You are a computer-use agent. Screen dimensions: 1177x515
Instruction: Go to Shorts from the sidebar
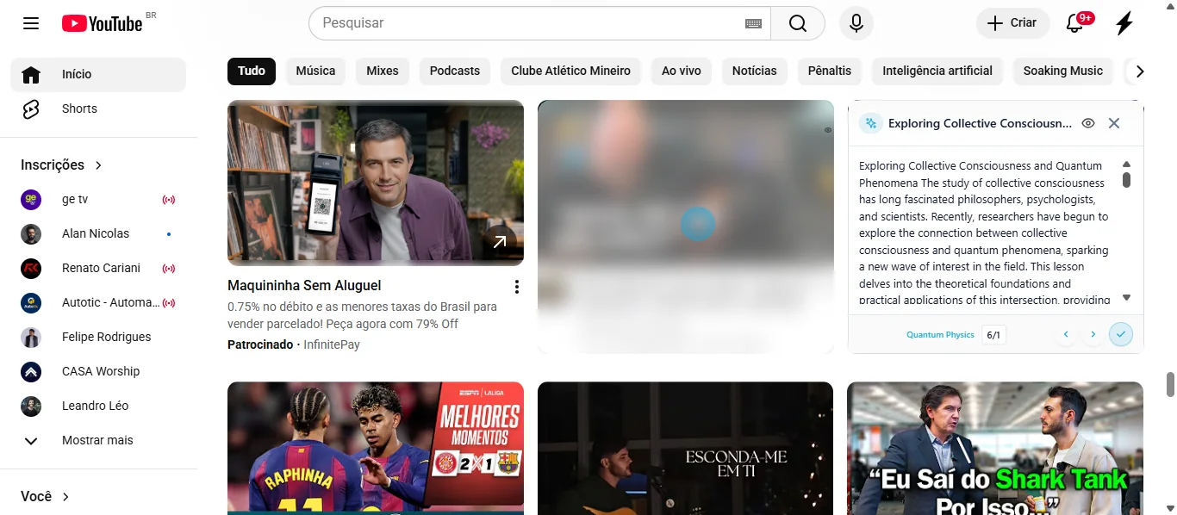pyautogui.click(x=78, y=109)
